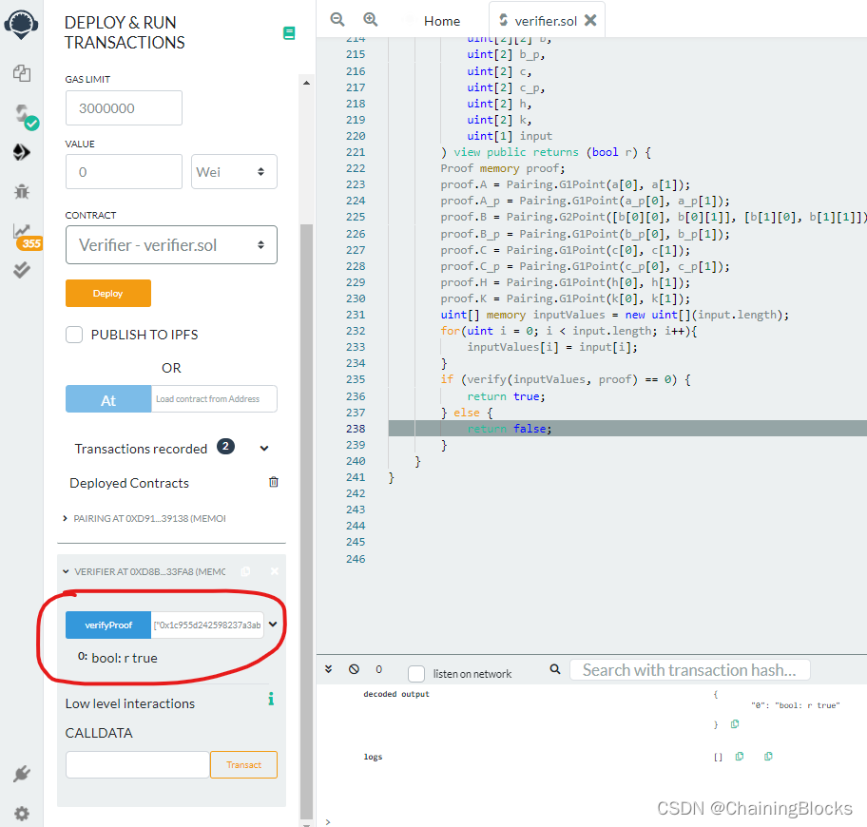The height and width of the screenshot is (827, 867).
Task: Select verifier.sol editor tab
Action: tap(545, 21)
